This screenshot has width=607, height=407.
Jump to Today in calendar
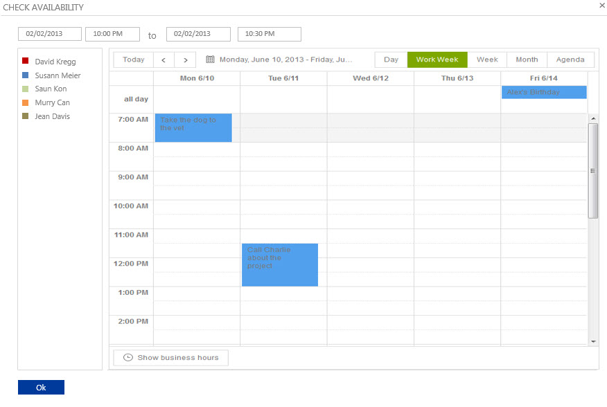pos(134,60)
